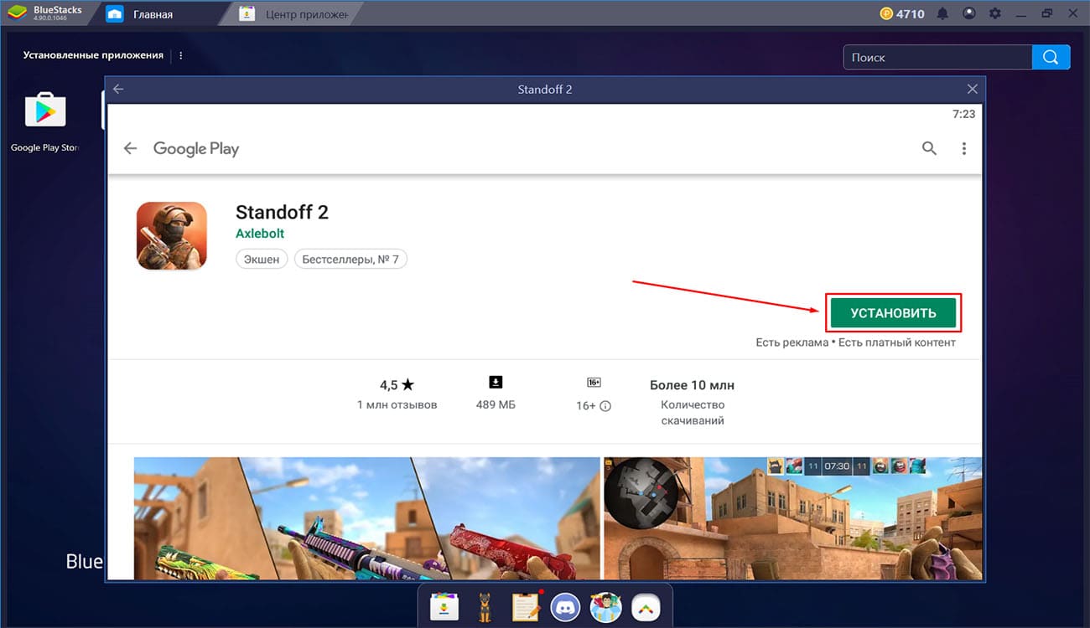Open Discord from the bottom dock
1090x628 pixels.
(565, 605)
